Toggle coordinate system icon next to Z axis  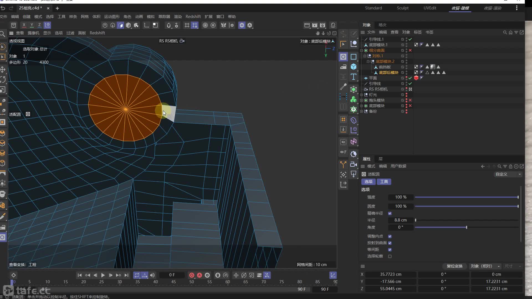coord(47,25)
